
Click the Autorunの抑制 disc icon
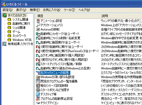pyautogui.click(x=38, y=29)
